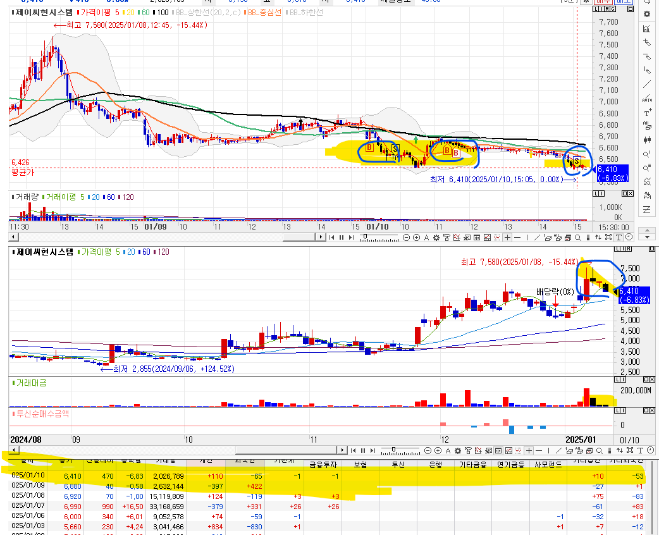The image size is (659, 535).
Task: Jump to last bar on upper chart toolbar
Action: click(352, 237)
